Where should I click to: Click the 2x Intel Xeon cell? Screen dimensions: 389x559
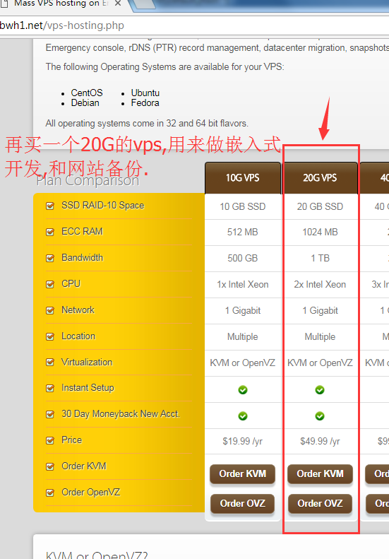pyautogui.click(x=320, y=285)
